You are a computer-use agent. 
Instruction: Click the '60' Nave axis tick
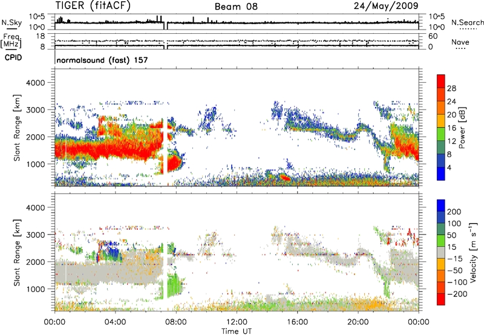point(433,36)
